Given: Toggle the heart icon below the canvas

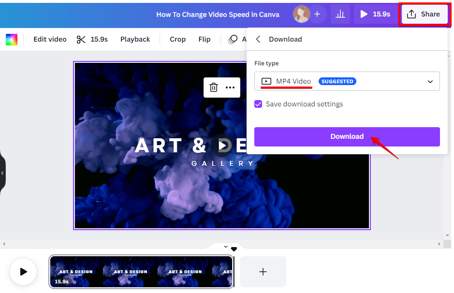Looking at the screenshot, I should click(234, 249).
